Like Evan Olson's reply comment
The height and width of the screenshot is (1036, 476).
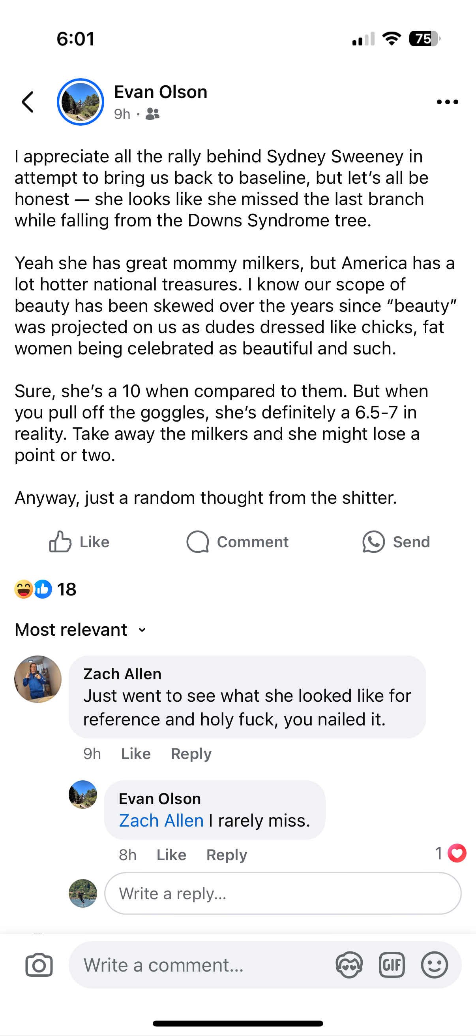tap(171, 855)
